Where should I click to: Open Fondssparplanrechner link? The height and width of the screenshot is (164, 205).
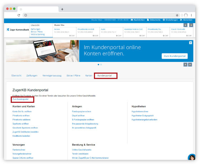81,111
